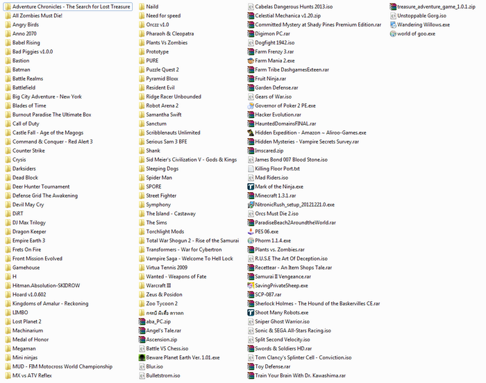Click the Dogfight 1942.iso disc image icon
The width and height of the screenshot is (486, 383).
(251, 43)
